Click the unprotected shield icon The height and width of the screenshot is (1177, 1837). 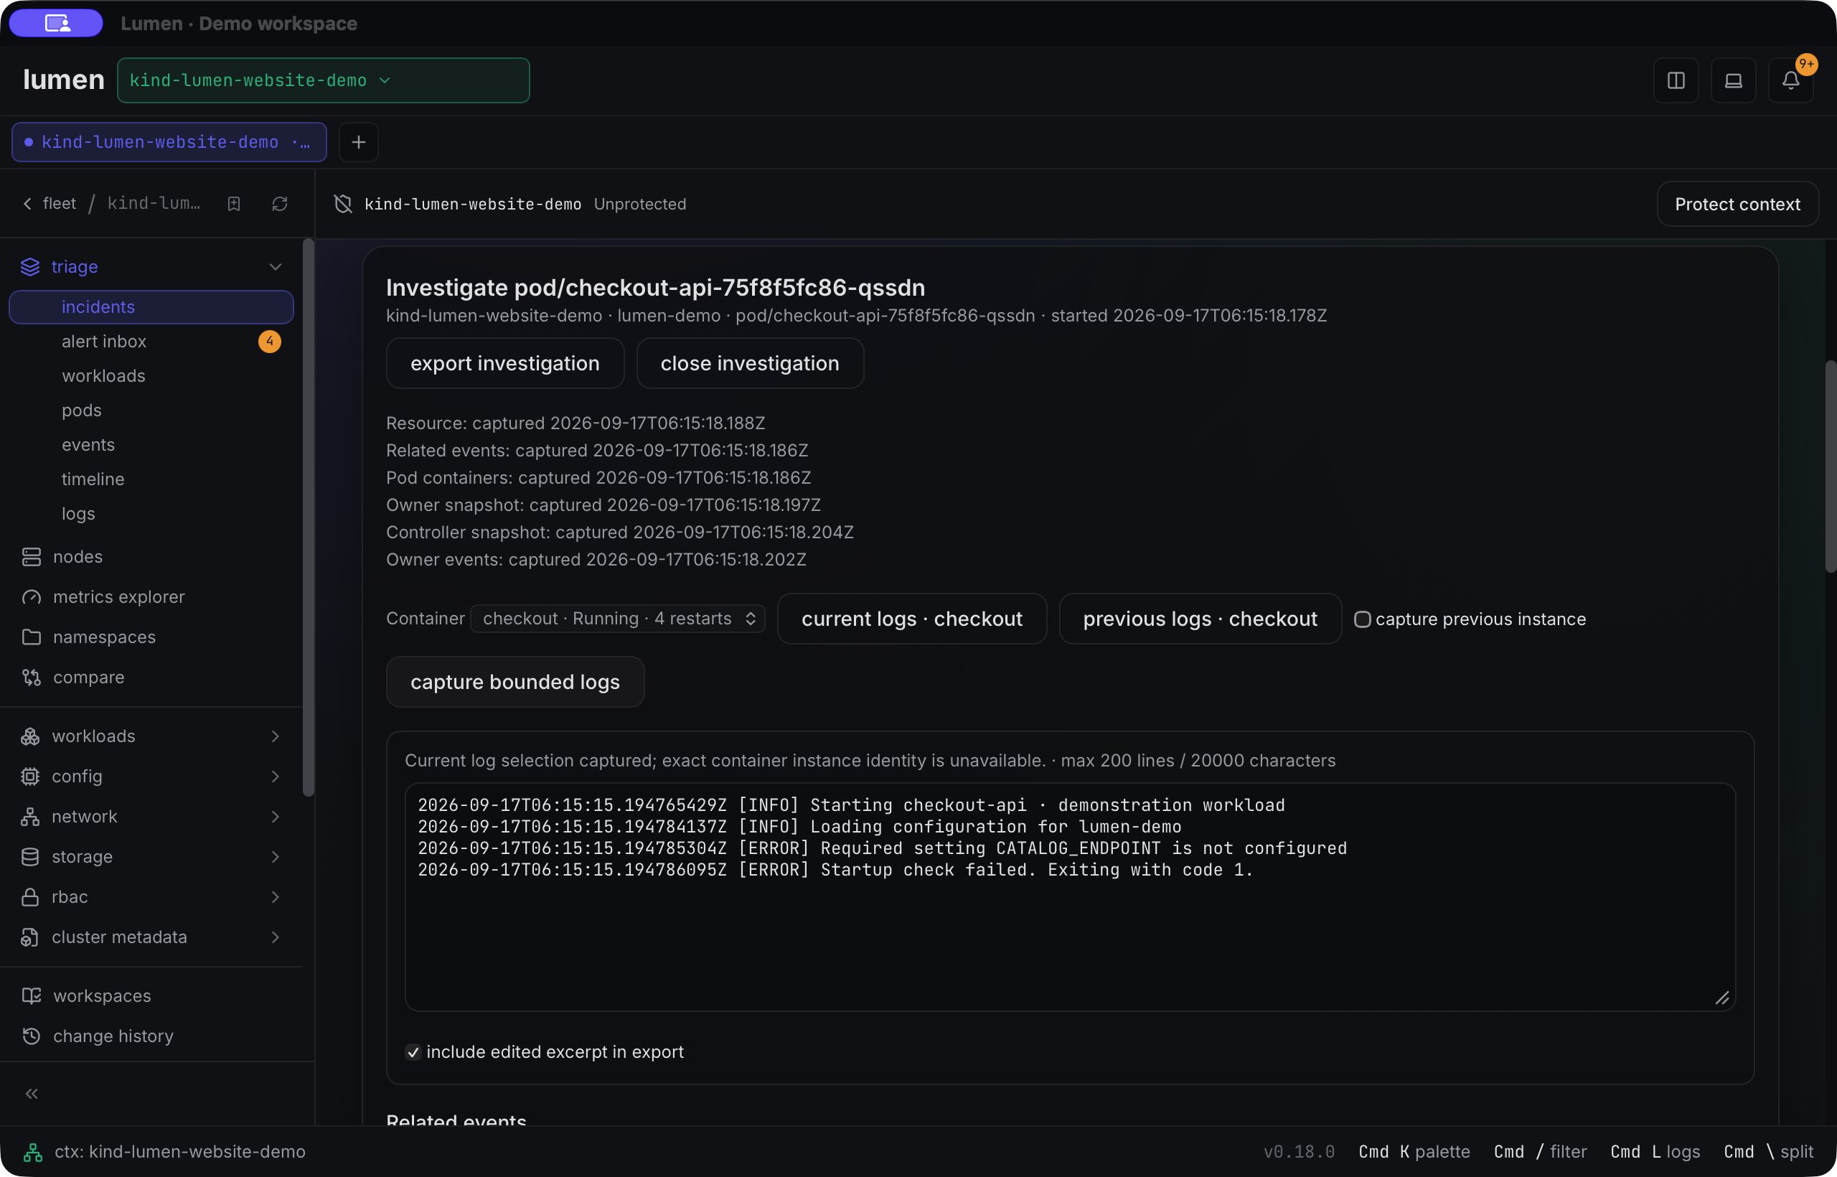(x=343, y=204)
